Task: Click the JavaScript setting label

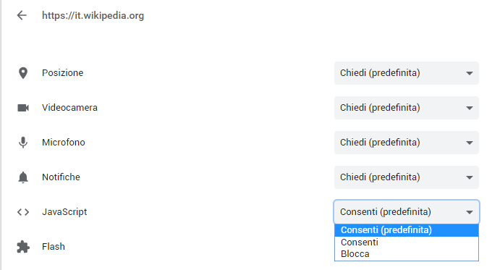Action: [x=64, y=212]
